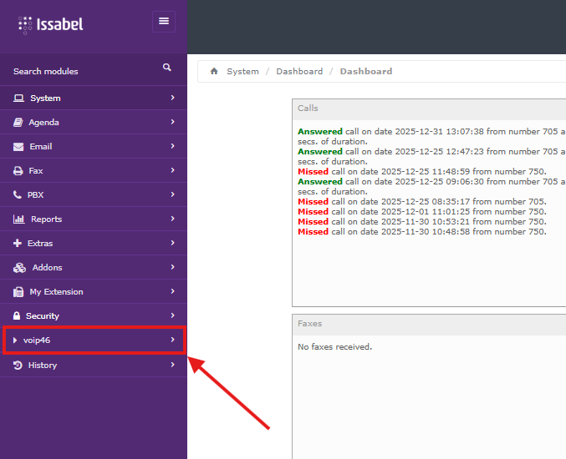This screenshot has height=459, width=566.
Task: Expand Extras menu chevron
Action: [x=172, y=243]
